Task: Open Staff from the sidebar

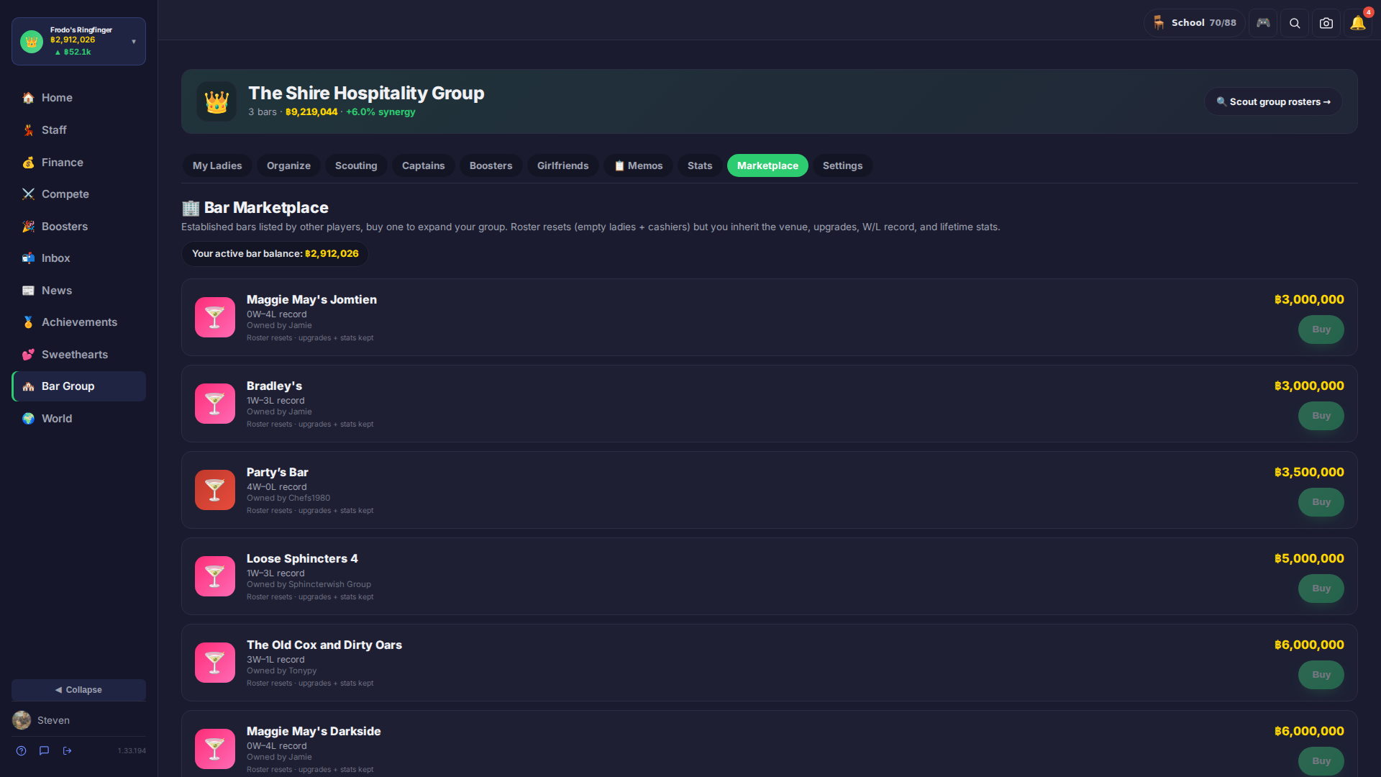Action: 78,130
